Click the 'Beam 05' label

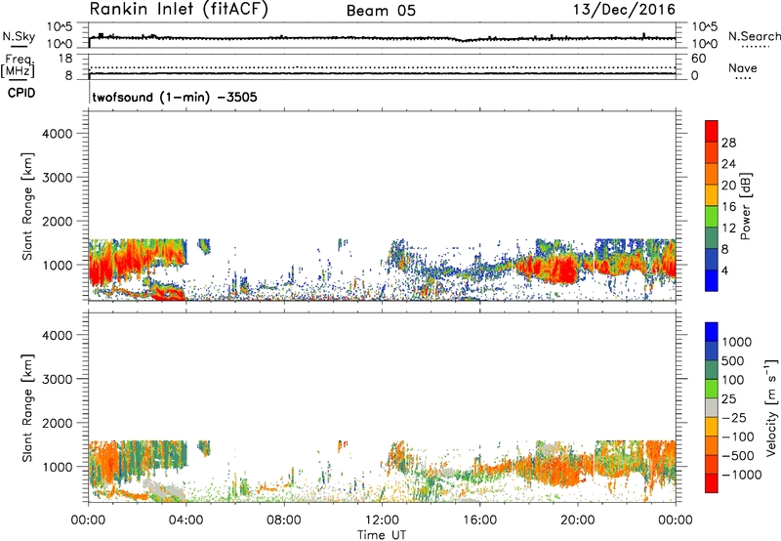click(381, 11)
